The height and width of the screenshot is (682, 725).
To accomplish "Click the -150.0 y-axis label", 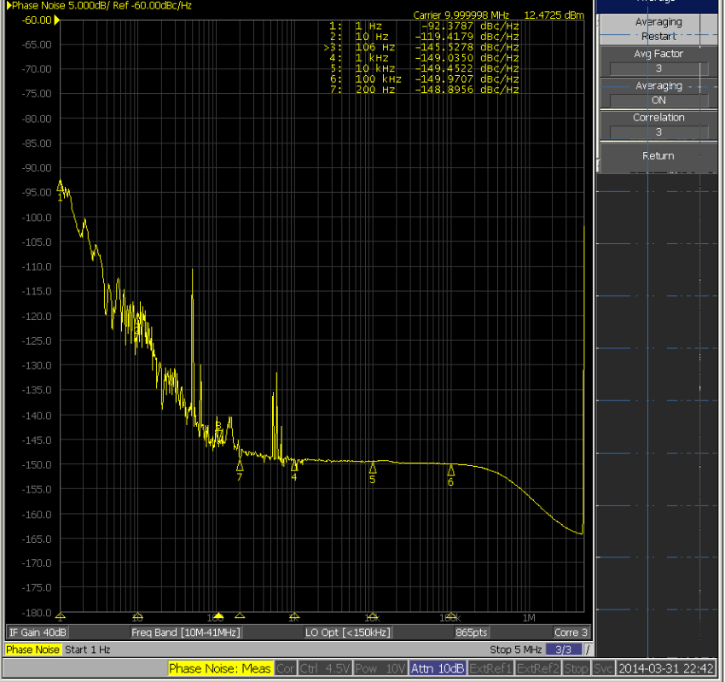I will click(37, 464).
